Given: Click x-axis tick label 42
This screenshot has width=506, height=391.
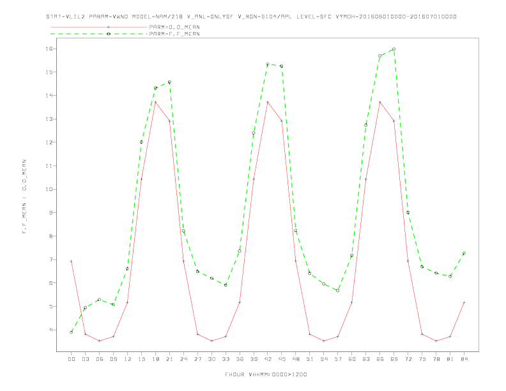Looking at the screenshot, I should pos(268,359).
